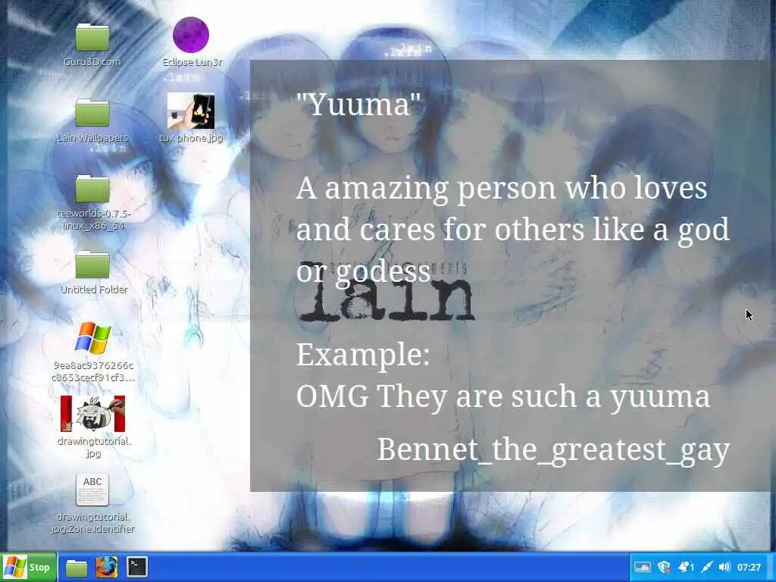Click the "Example:" heading text
Viewport: 776px width, 582px height.
[363, 355]
